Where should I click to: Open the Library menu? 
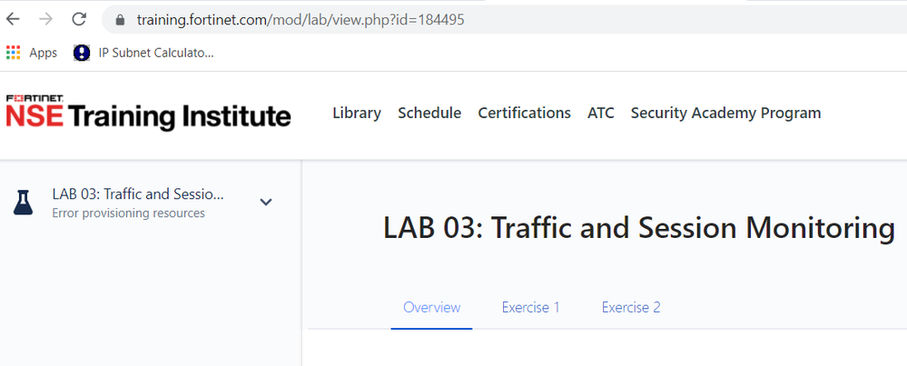tap(357, 113)
